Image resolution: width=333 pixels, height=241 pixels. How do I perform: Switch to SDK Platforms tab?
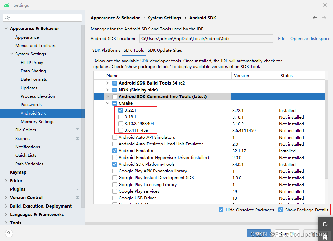coord(106,50)
